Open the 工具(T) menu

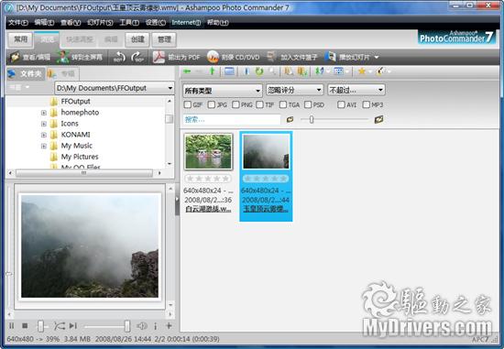click(x=129, y=22)
